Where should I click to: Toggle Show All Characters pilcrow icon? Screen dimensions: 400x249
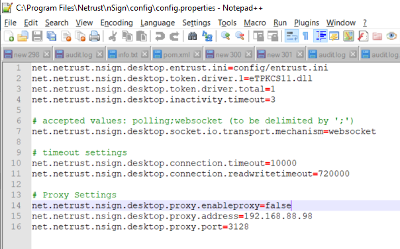tap(305, 36)
